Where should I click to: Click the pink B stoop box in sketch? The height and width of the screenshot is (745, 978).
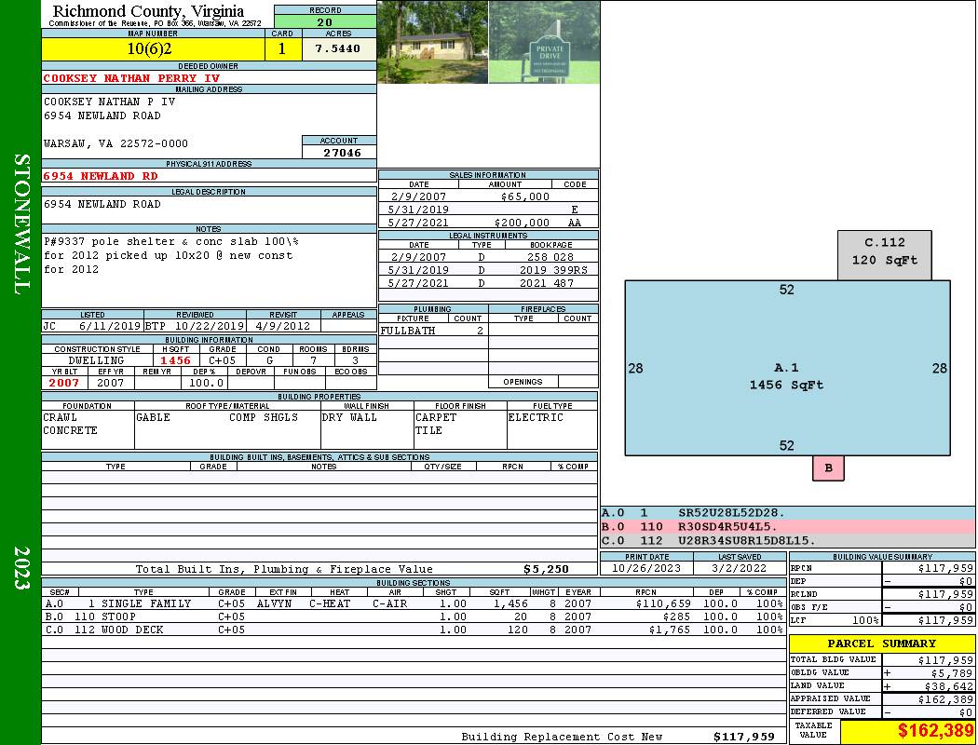pyautogui.click(x=828, y=468)
